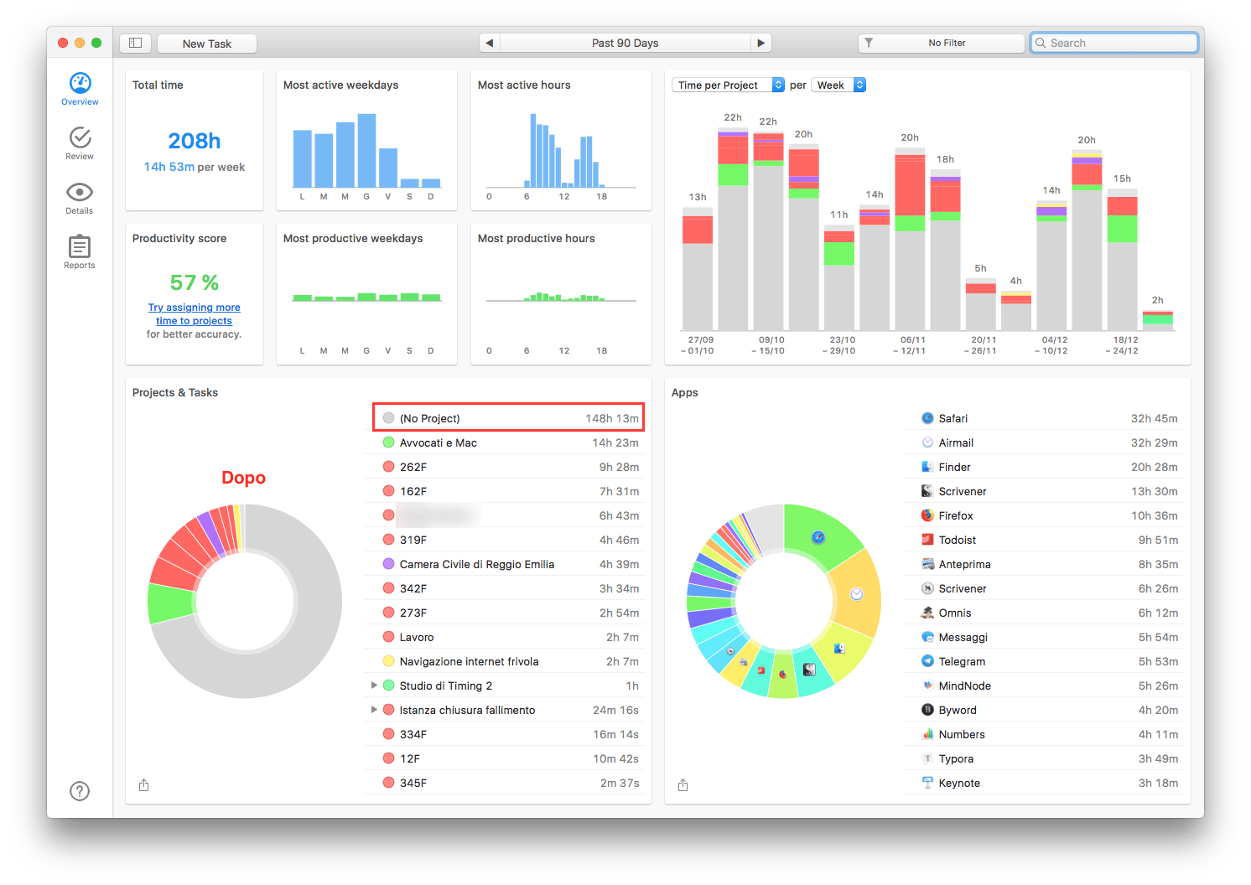Follow the Try assigning more time link
This screenshot has height=885, width=1251.
pos(194,314)
